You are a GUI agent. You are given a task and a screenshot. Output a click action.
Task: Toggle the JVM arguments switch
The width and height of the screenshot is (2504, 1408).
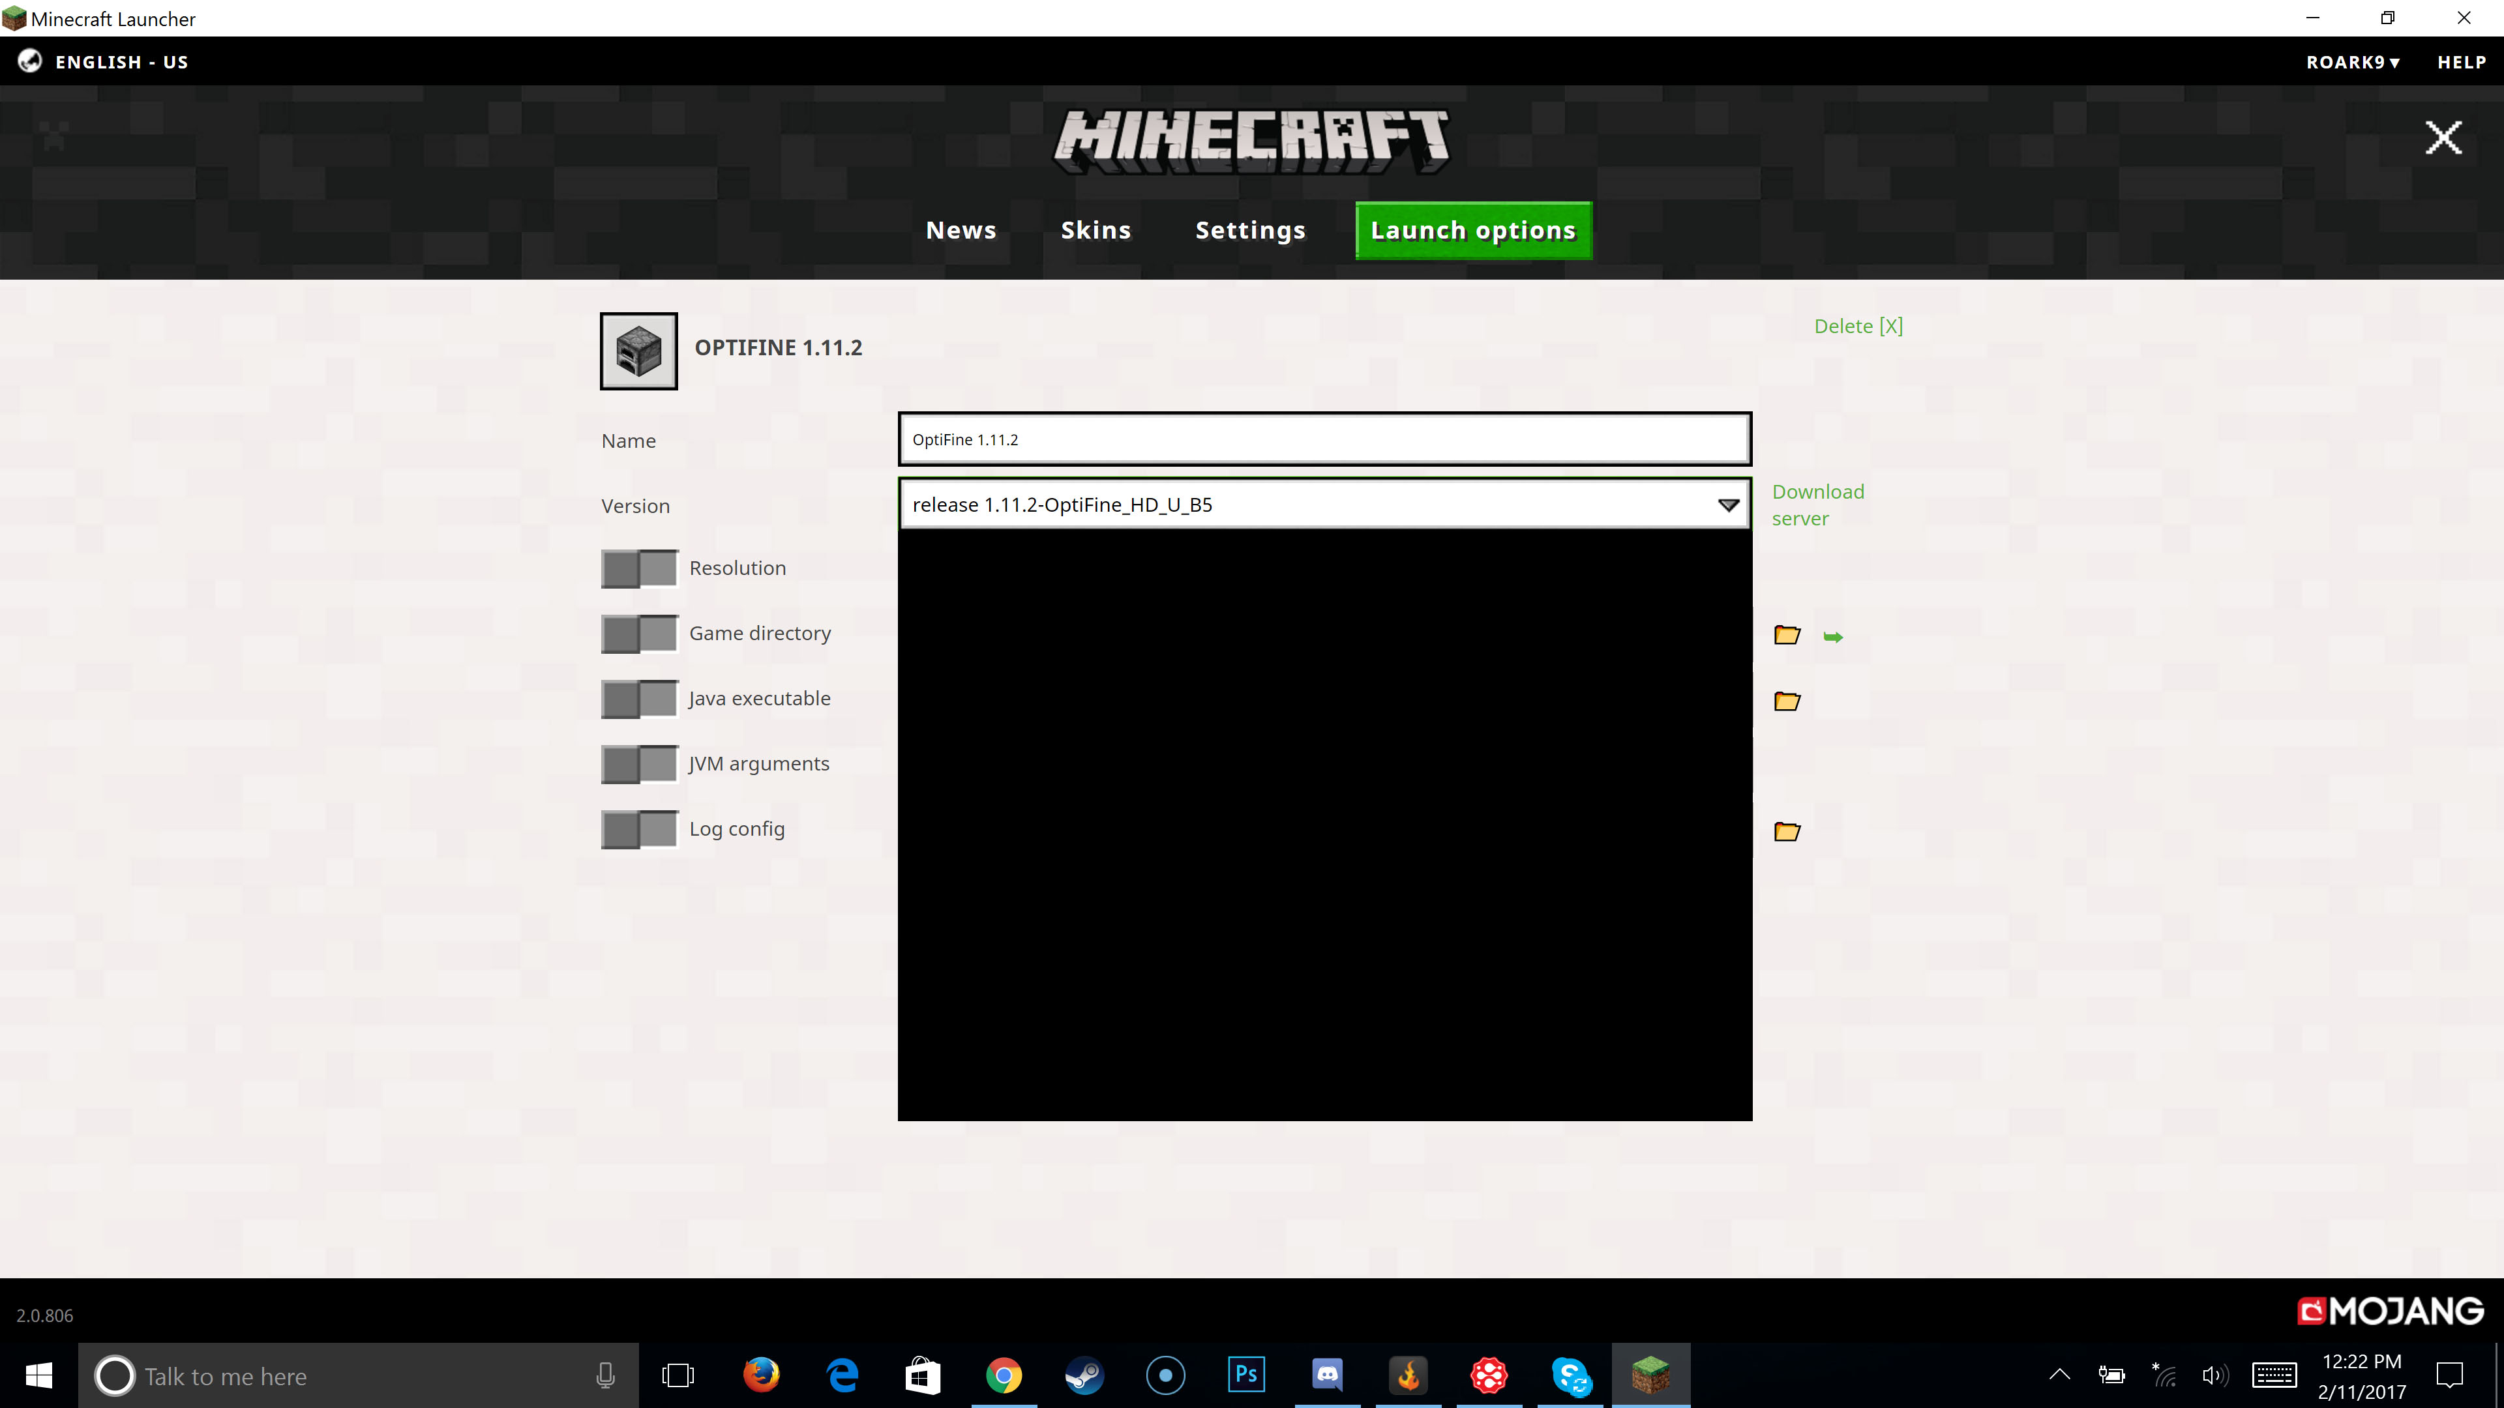[638, 764]
